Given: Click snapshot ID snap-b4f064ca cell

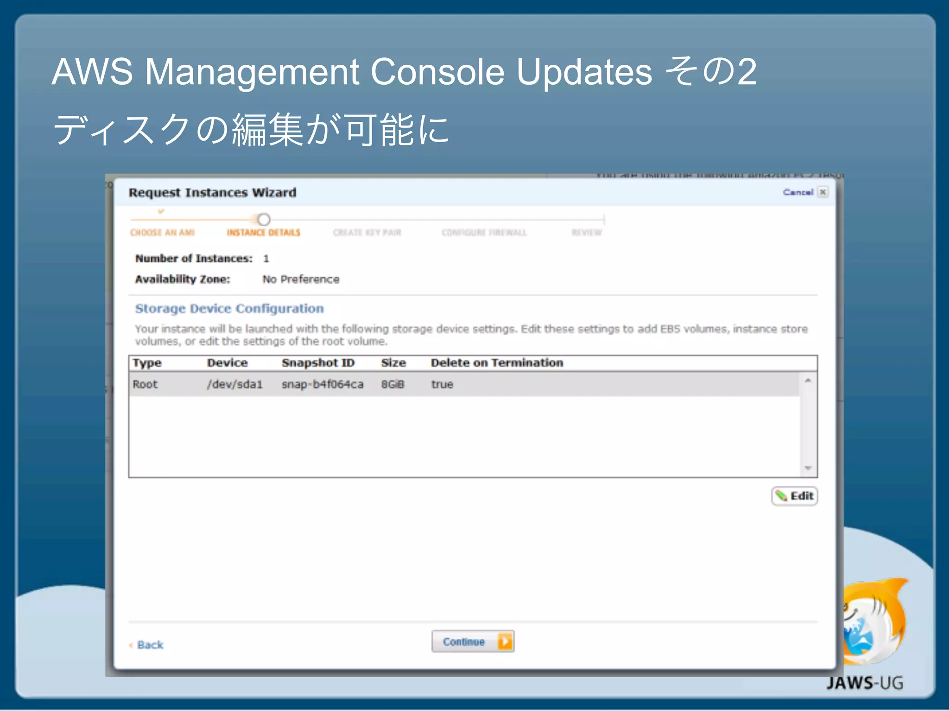Looking at the screenshot, I should 323,384.
